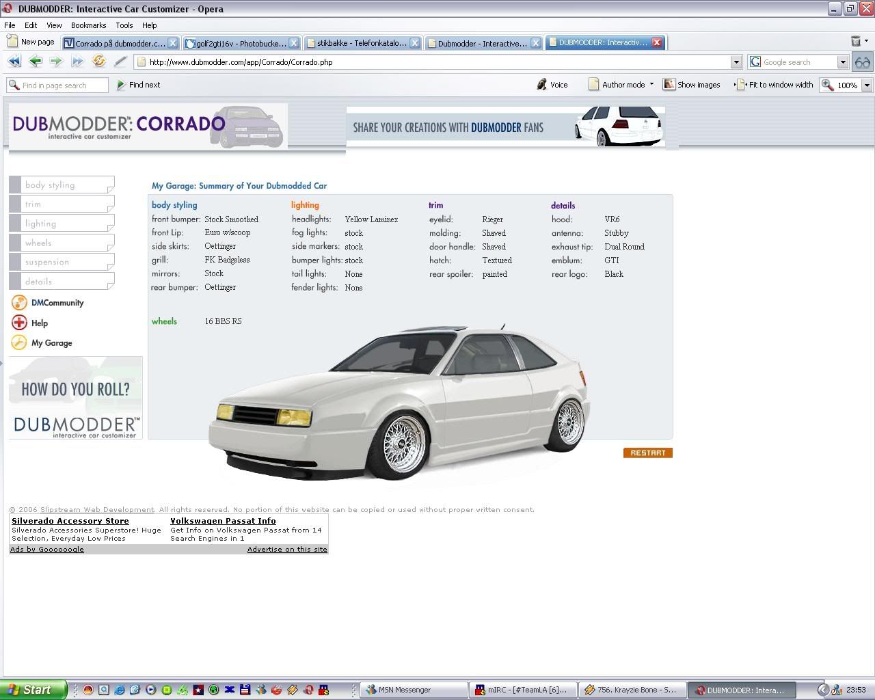Screen dimensions: 875x700
Task: Open a New page tab
Action: click(x=31, y=42)
